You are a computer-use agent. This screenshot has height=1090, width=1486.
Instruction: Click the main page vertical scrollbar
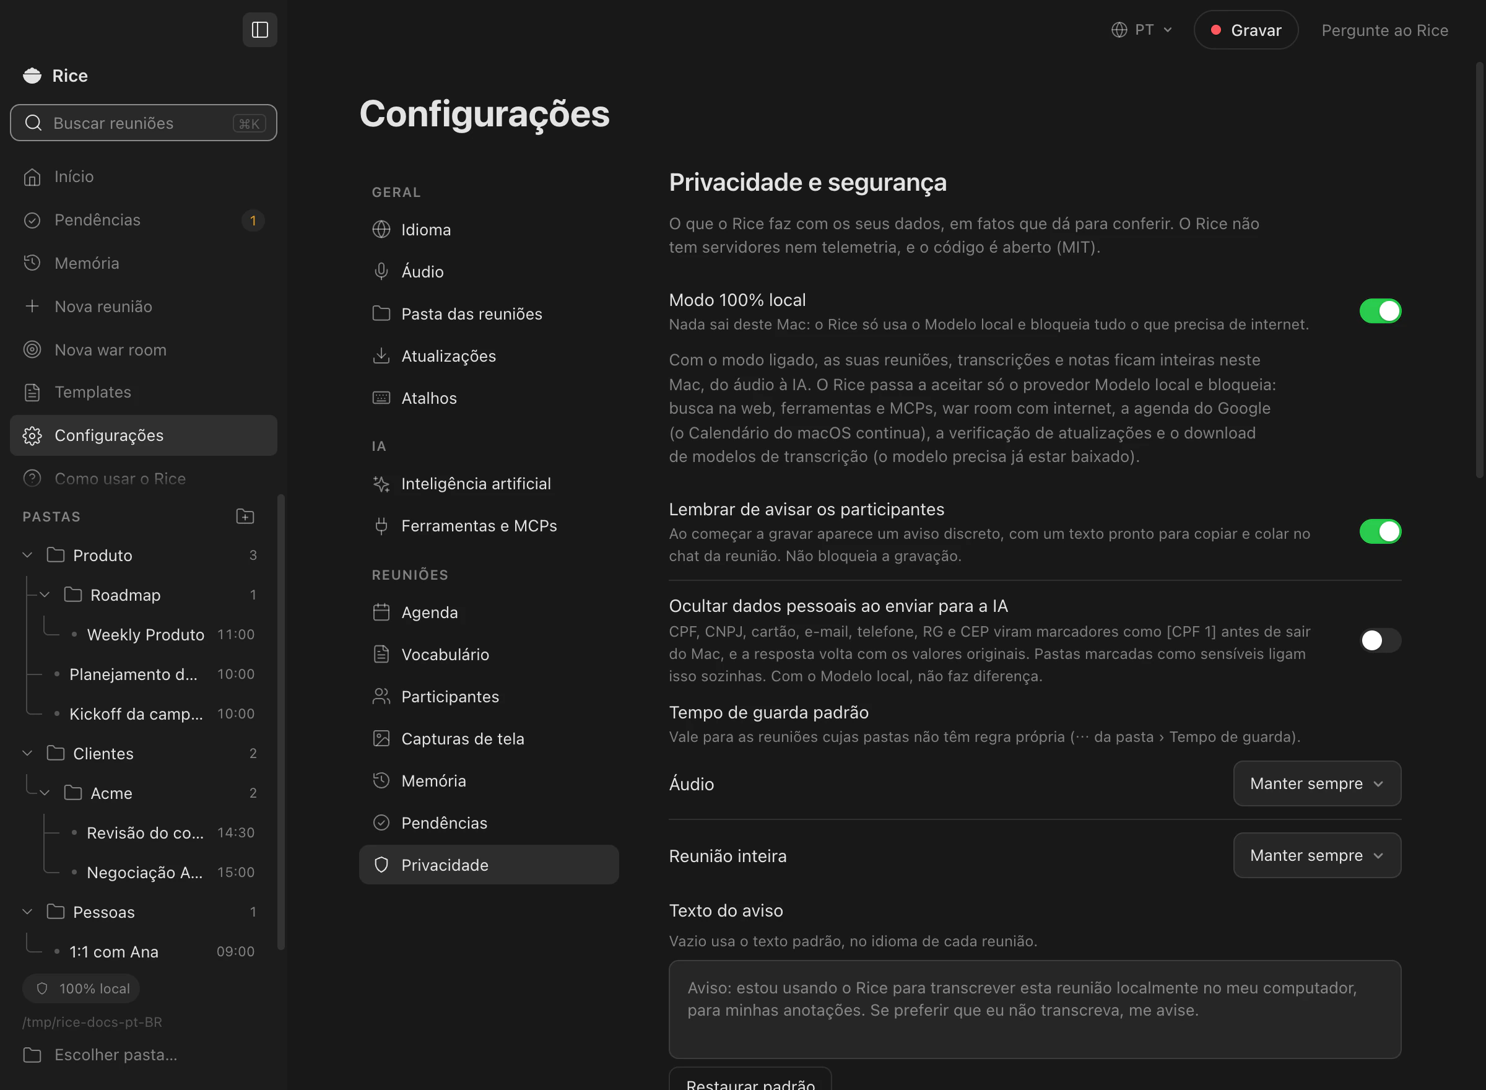[1479, 269]
